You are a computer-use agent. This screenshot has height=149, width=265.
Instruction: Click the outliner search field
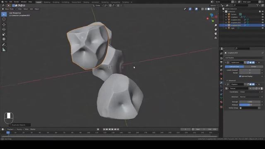241,5
